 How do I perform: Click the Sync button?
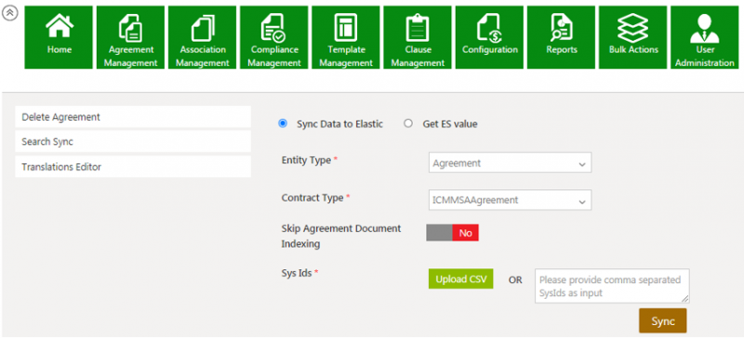pos(663,321)
